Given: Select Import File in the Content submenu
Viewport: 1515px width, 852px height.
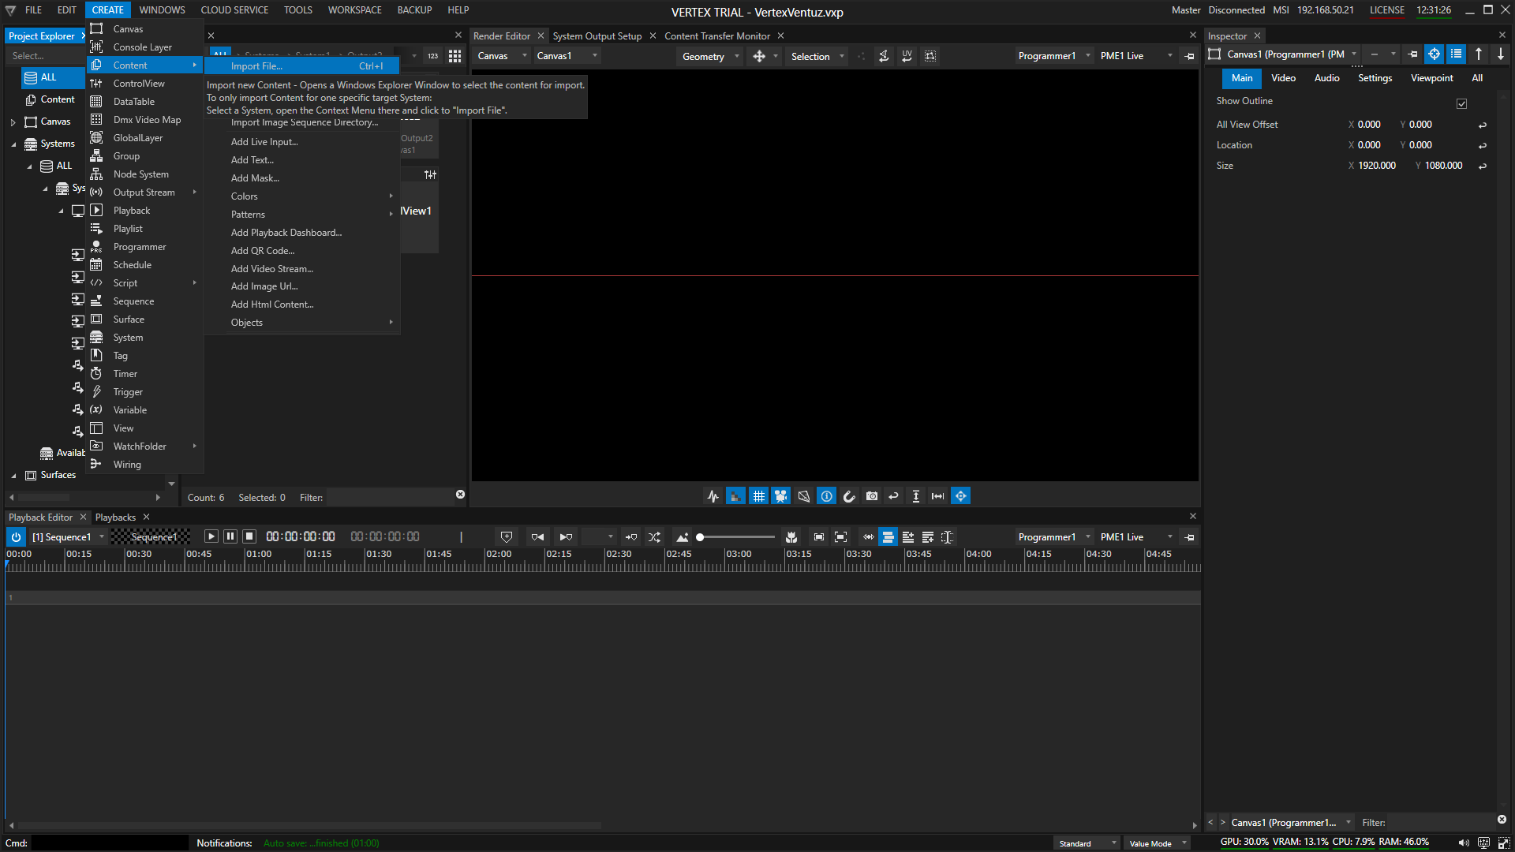Looking at the screenshot, I should click(256, 66).
